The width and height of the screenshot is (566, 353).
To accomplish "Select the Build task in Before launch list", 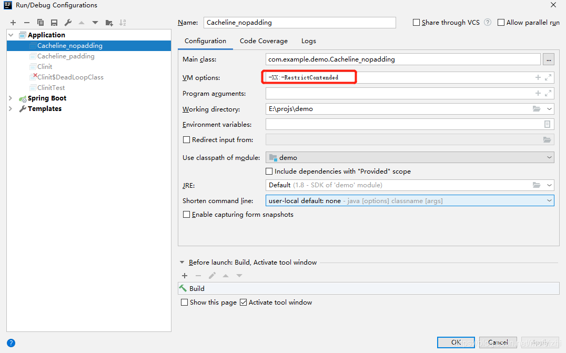I will (x=369, y=288).
